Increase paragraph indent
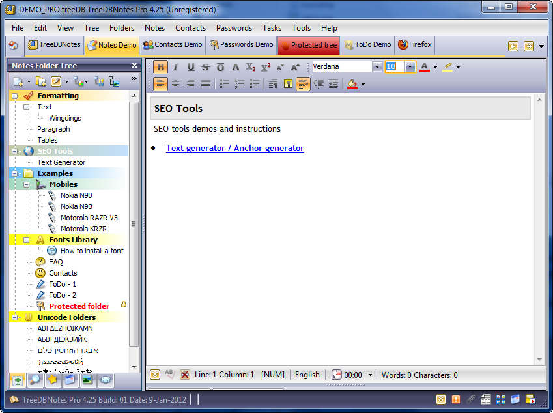 pyautogui.click(x=333, y=84)
